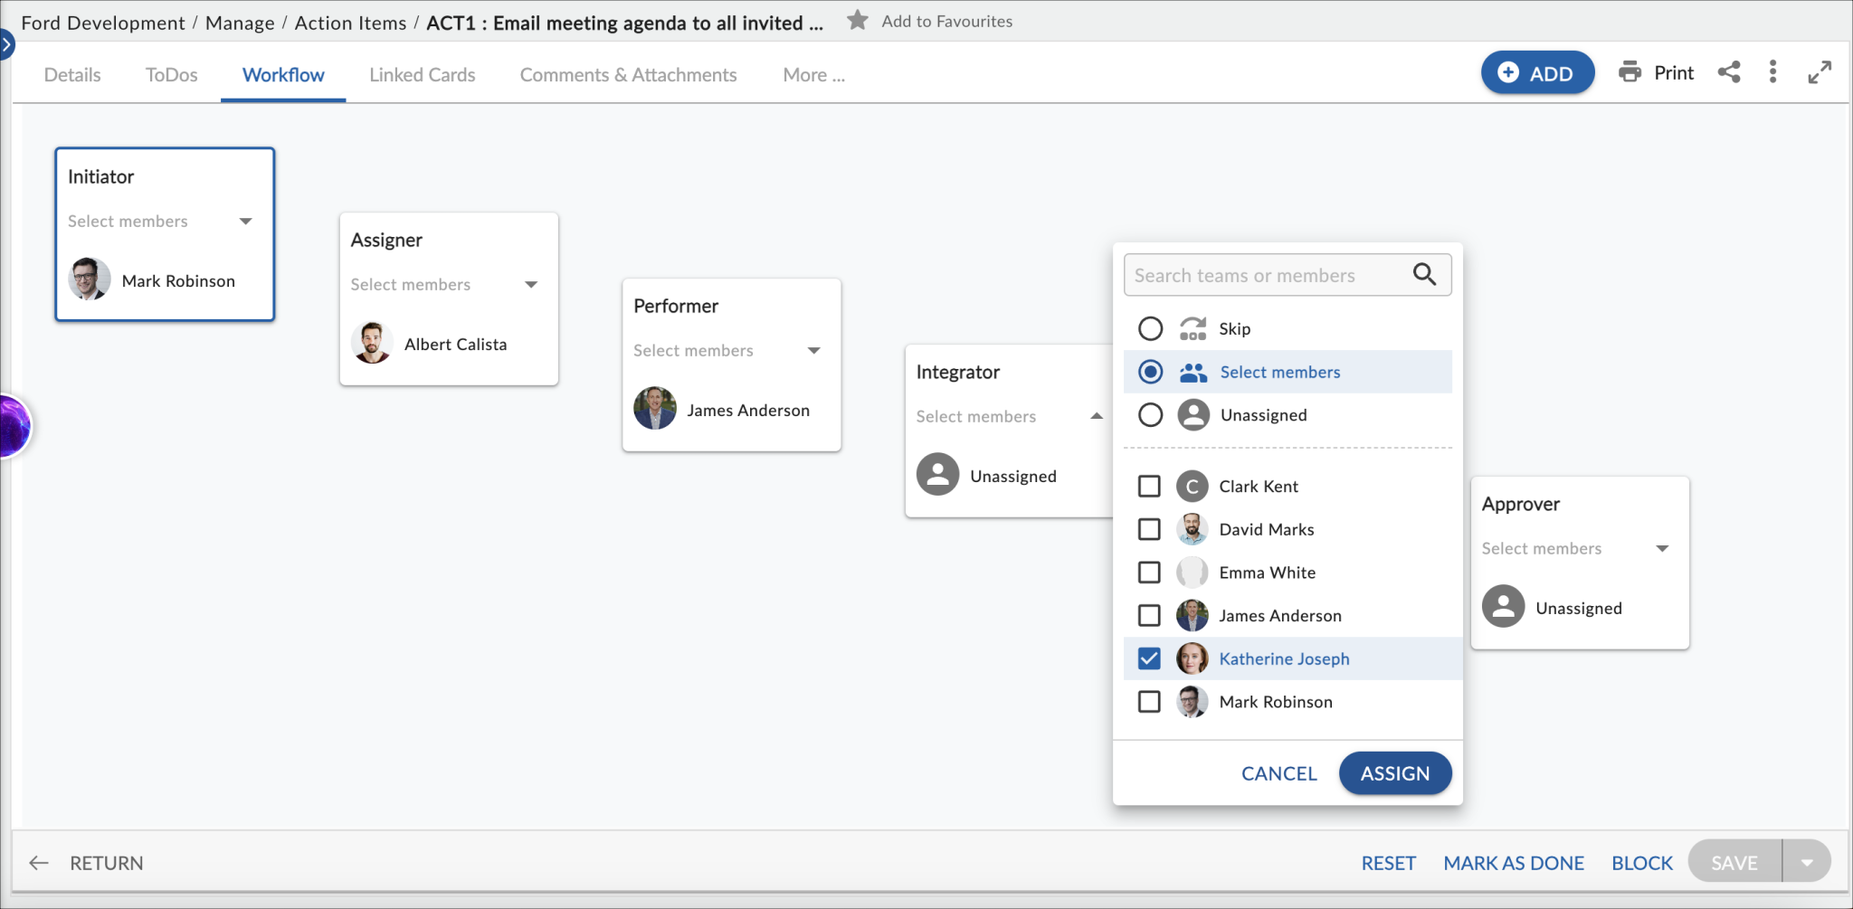Screen dimensions: 1853x909
Task: Switch to the Details tab
Action: click(x=71, y=74)
